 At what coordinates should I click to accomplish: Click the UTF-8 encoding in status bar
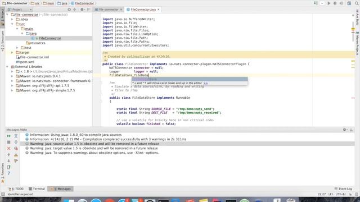pyautogui.click(x=341, y=194)
